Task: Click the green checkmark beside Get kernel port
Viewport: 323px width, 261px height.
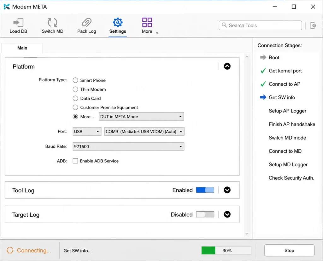Action: (263, 71)
